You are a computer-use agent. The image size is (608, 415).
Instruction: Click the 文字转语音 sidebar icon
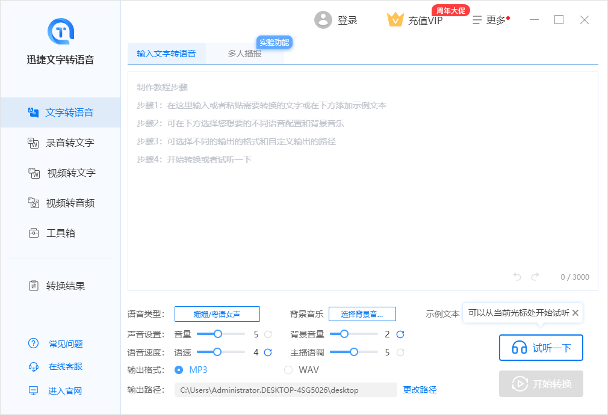click(33, 112)
